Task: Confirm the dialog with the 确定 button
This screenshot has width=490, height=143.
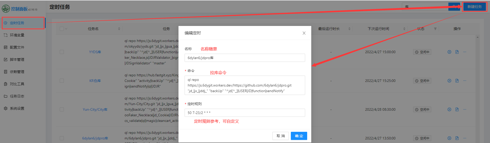Action: 299,136
